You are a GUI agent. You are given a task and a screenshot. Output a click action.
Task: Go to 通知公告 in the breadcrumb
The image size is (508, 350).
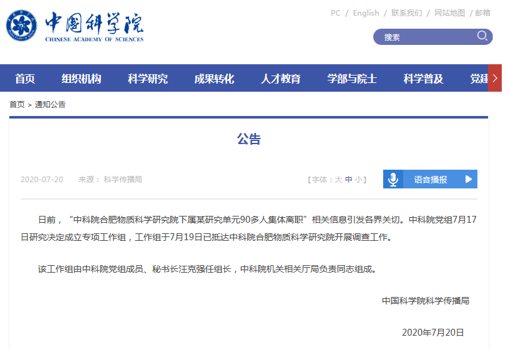(50, 105)
